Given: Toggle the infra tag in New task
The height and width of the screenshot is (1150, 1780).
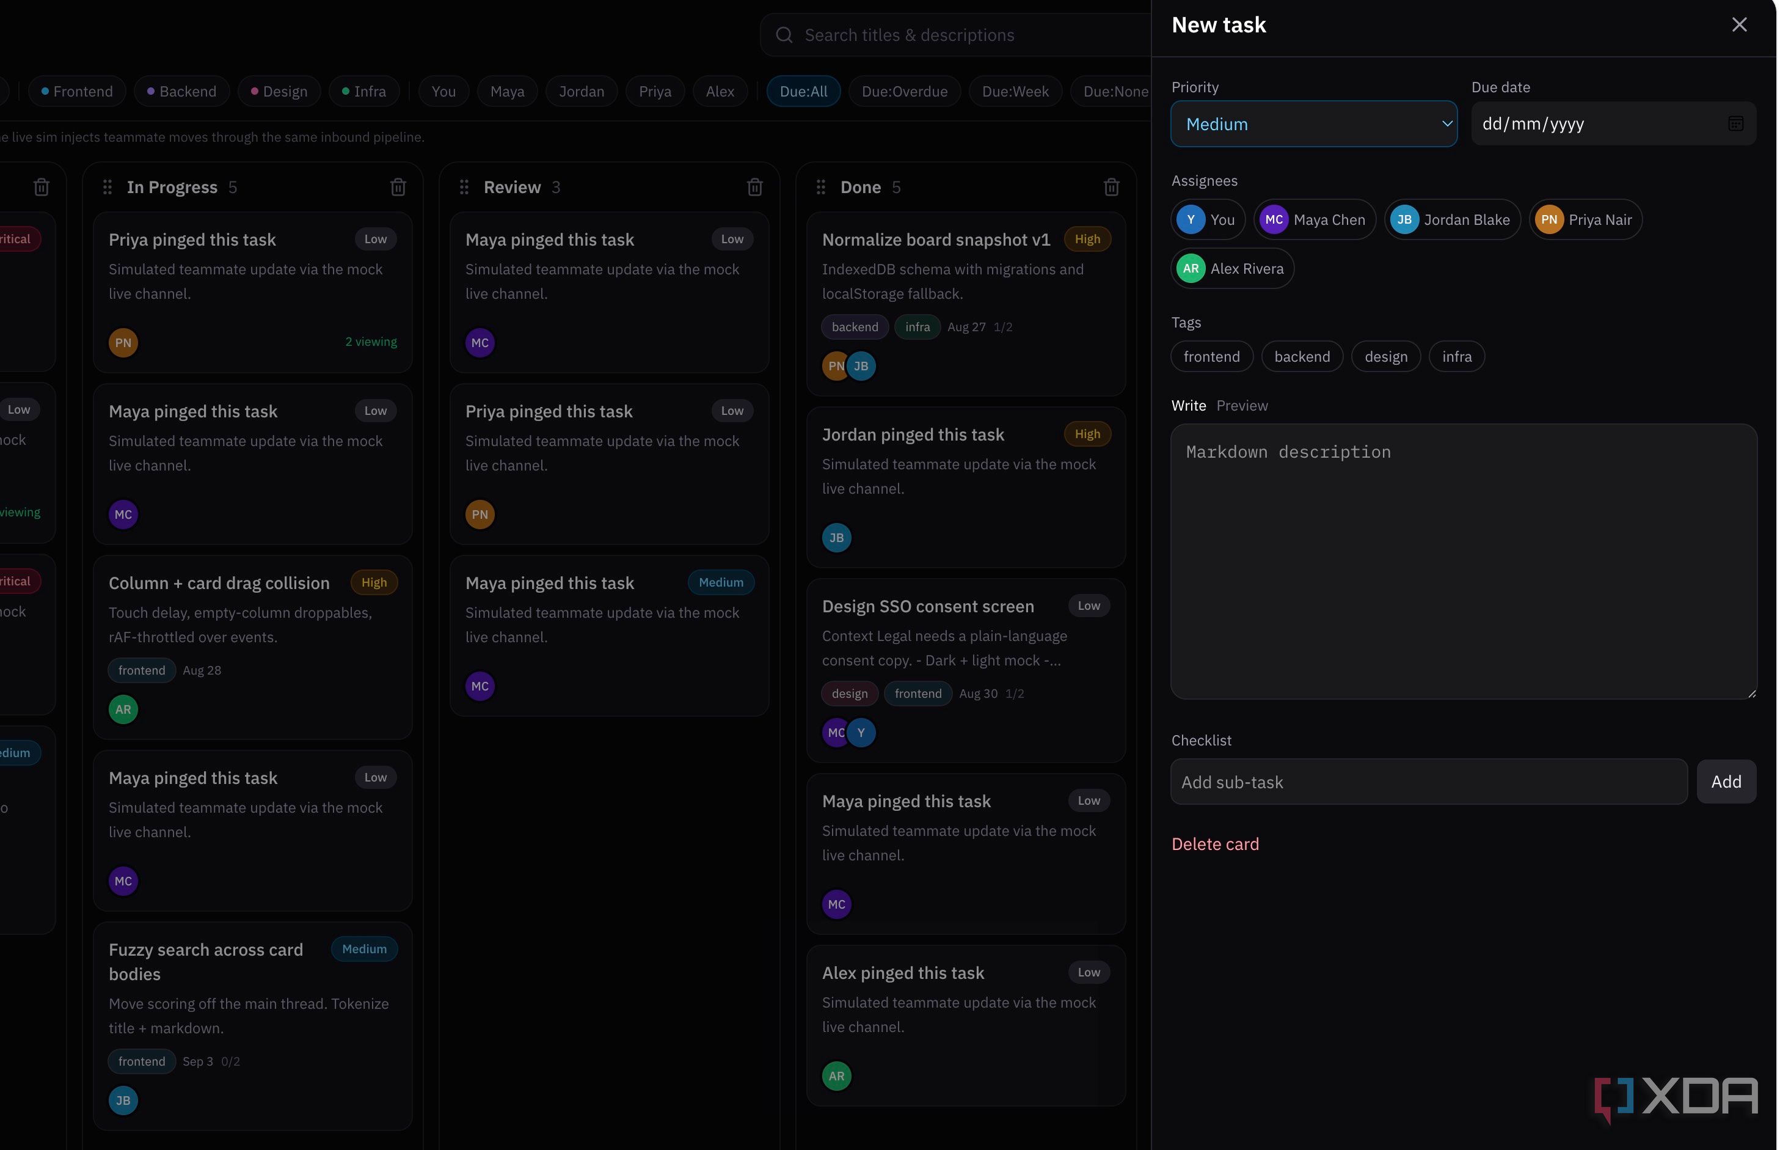Looking at the screenshot, I should click(1456, 356).
